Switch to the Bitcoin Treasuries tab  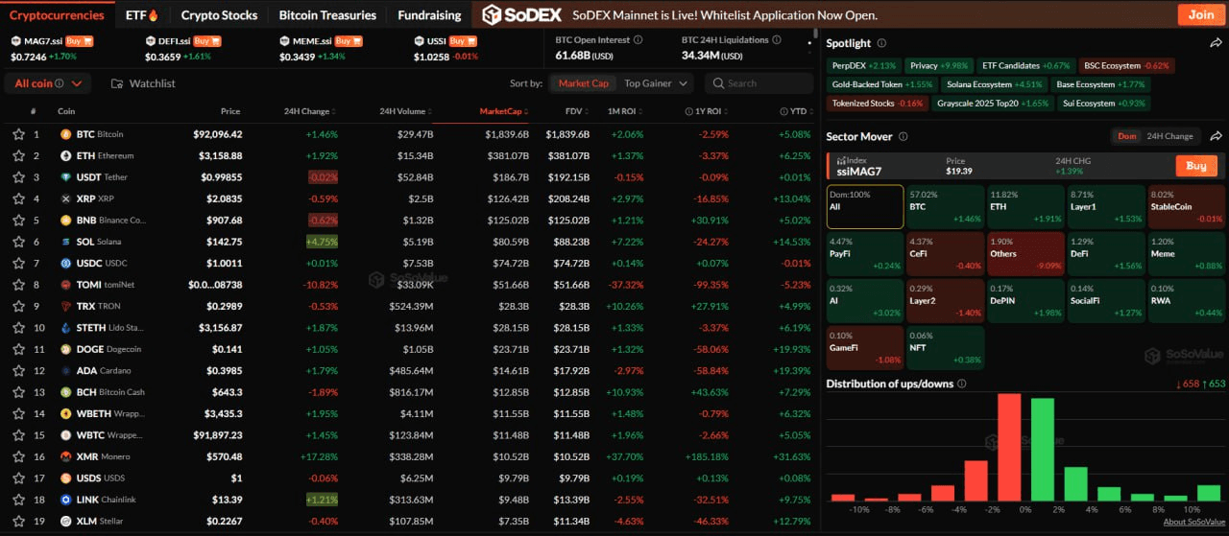tap(327, 15)
